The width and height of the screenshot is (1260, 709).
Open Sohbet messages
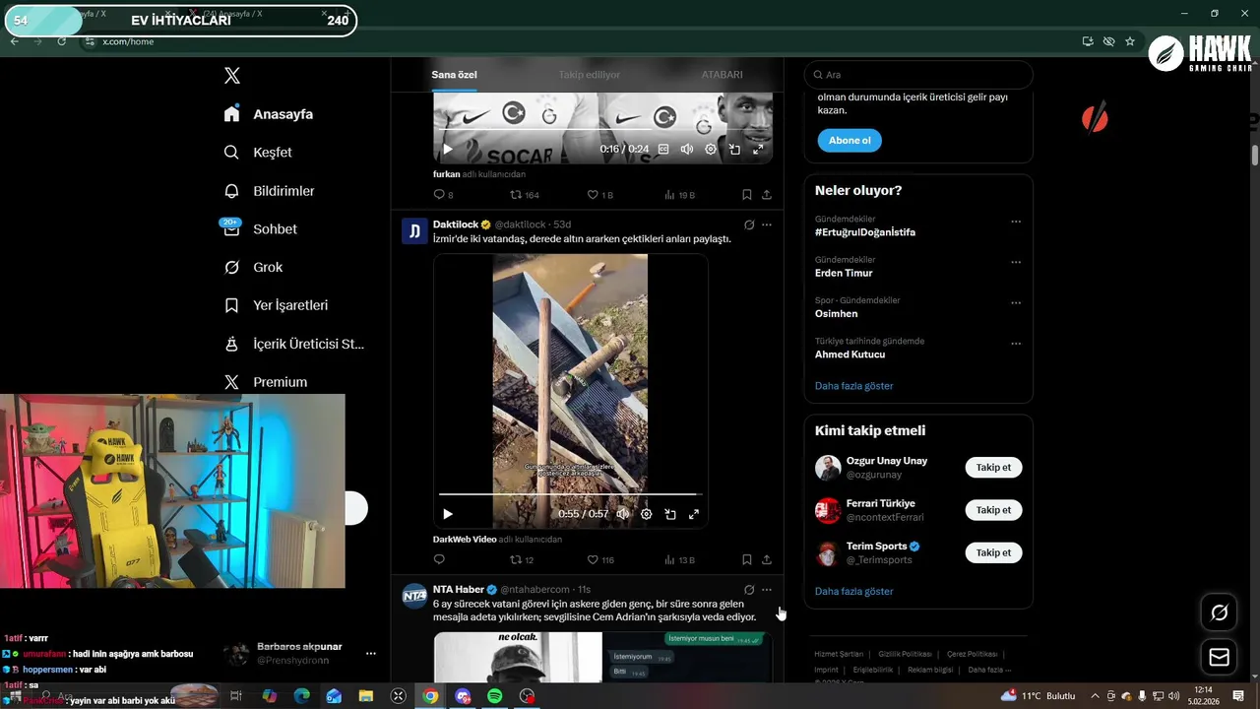click(260, 228)
